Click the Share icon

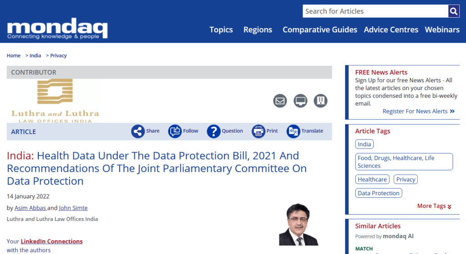point(138,131)
